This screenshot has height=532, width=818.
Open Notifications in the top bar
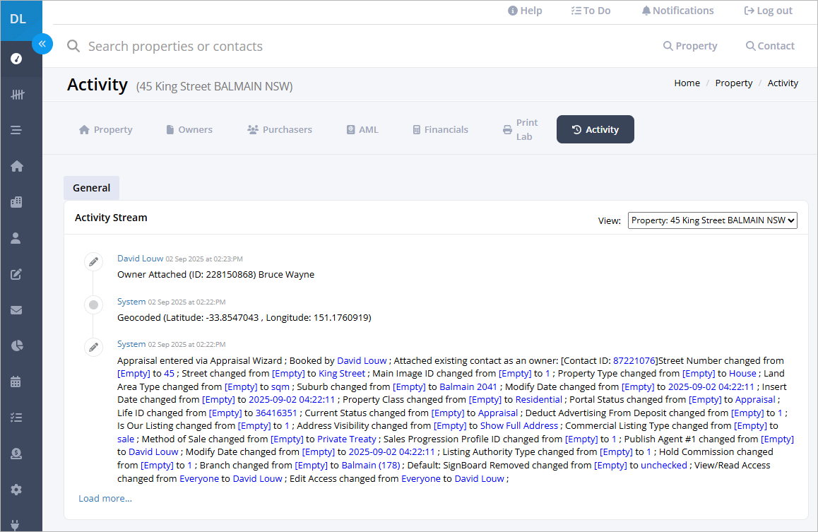pyautogui.click(x=677, y=11)
